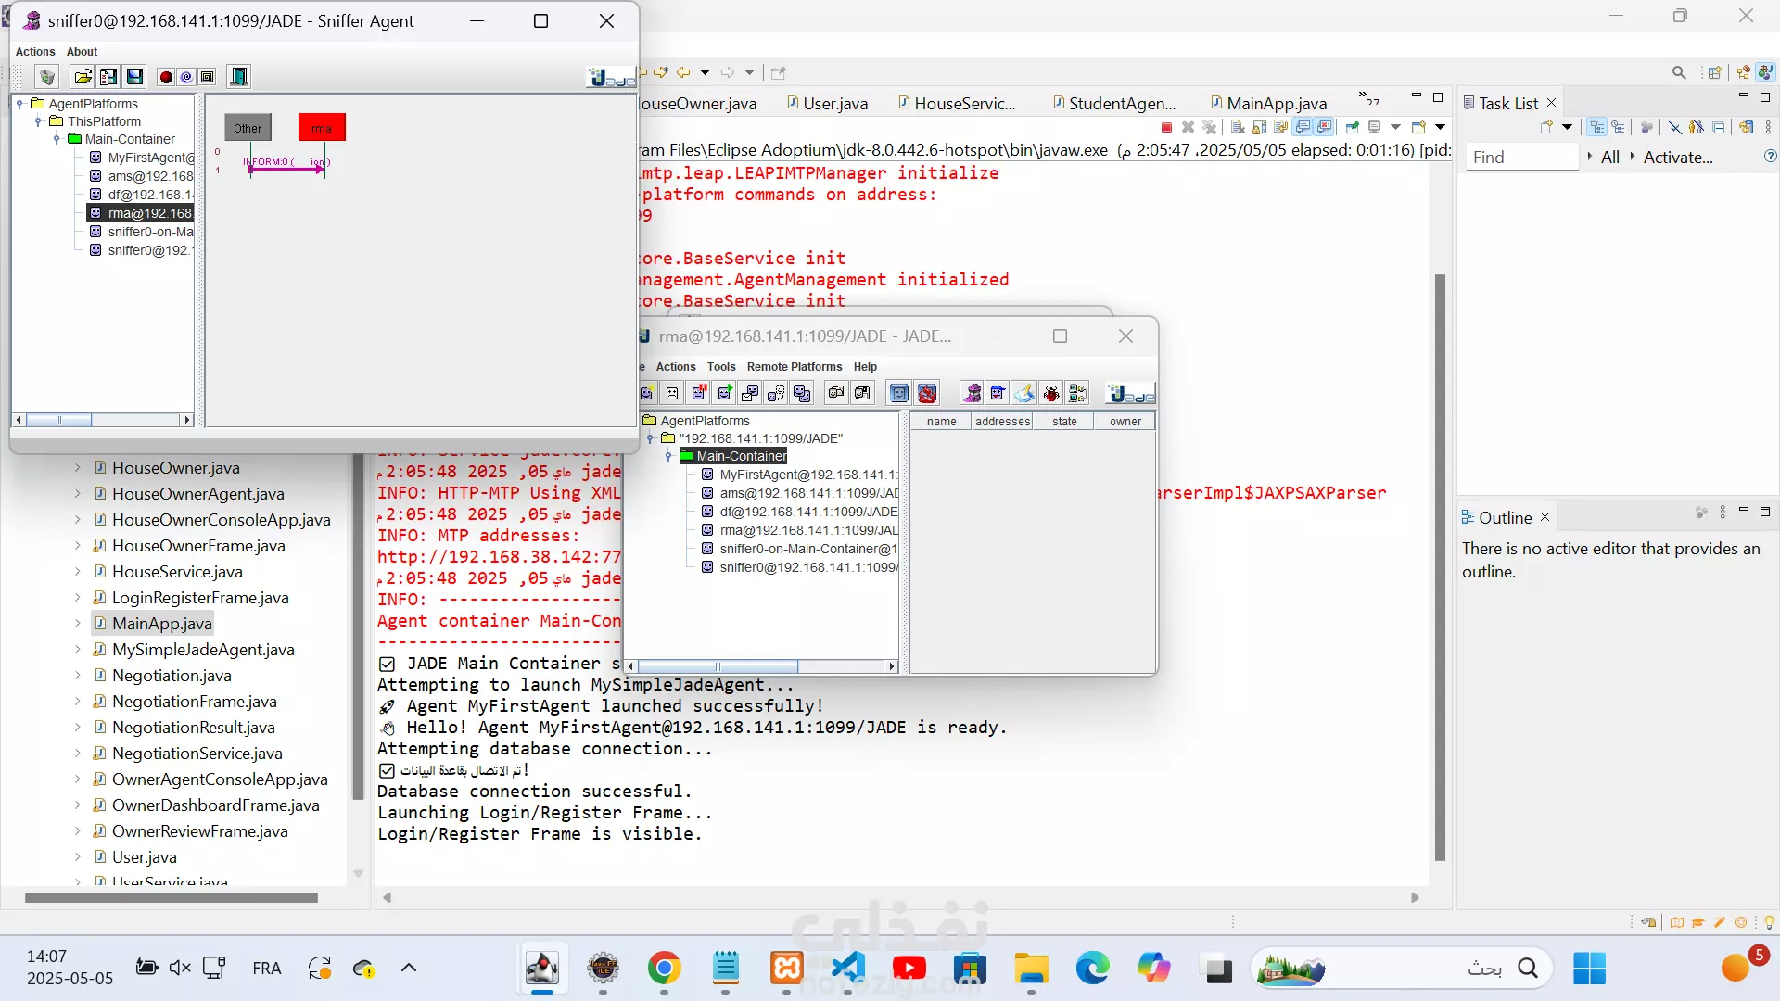Click the write message list icon in Sniffer
Image resolution: width=1780 pixels, height=1001 pixels.
coord(108,77)
